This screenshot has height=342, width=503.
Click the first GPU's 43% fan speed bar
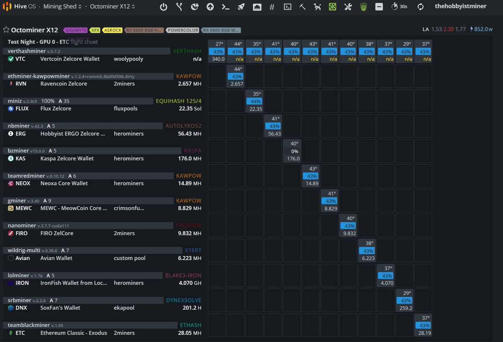coord(217,51)
